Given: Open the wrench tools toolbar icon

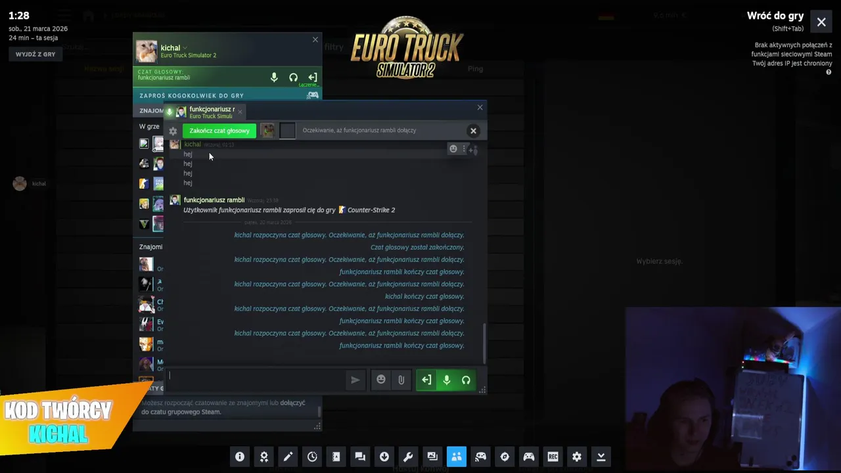Looking at the screenshot, I should point(408,457).
